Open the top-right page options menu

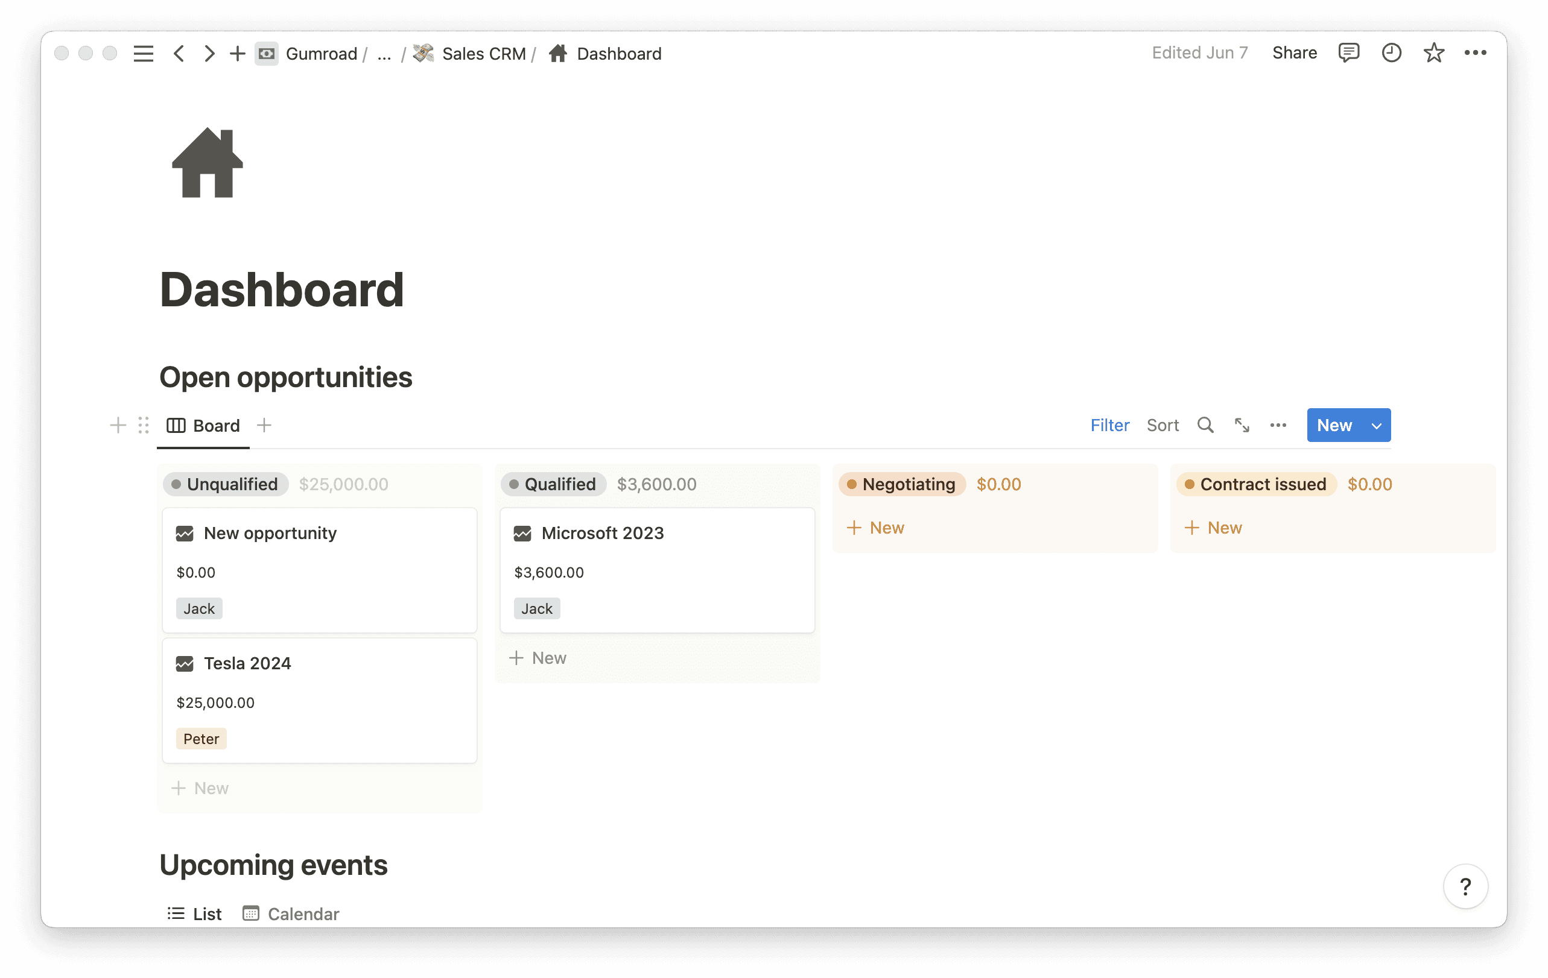(1476, 52)
